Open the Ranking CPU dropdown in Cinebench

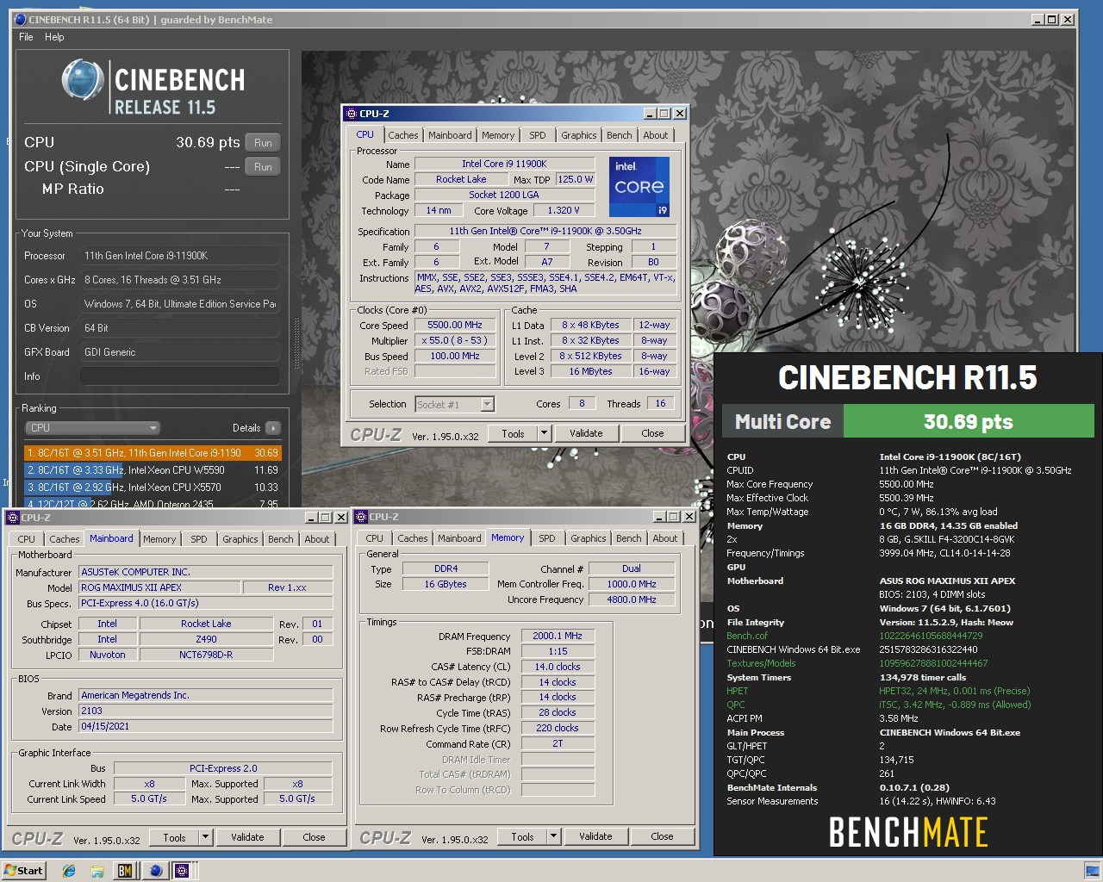coord(93,428)
